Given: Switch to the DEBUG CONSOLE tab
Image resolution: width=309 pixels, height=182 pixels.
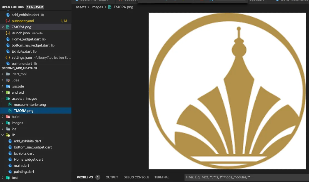Looking at the screenshot, I should pos(136,177).
